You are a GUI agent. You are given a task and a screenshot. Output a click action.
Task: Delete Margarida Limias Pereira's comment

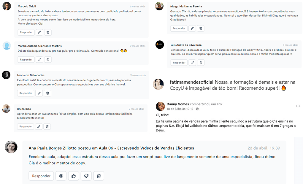coord(201,28)
